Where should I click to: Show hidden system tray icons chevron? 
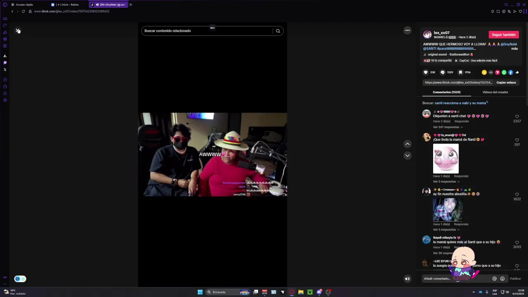tap(474, 292)
